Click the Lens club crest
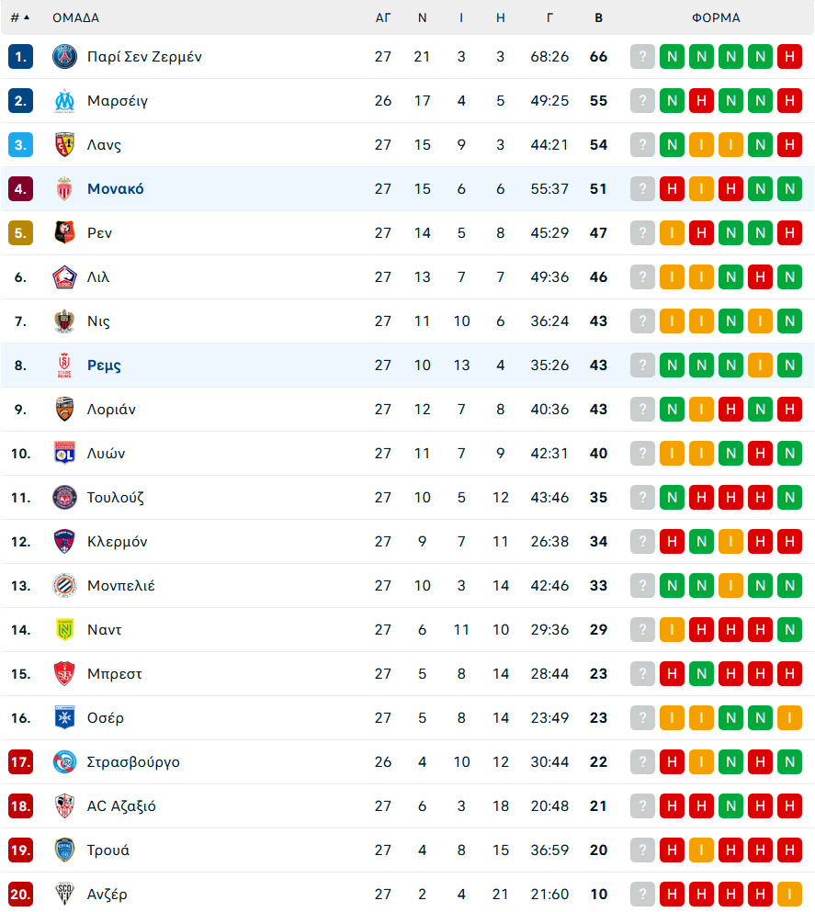Screen dimensions: 815x912 pos(64,145)
